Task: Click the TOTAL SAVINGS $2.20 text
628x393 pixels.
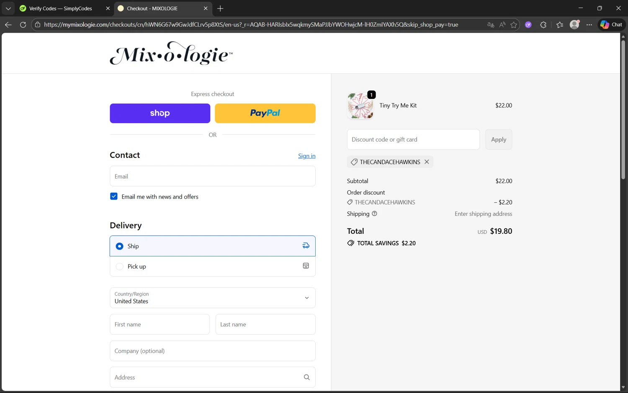Action: pos(386,243)
